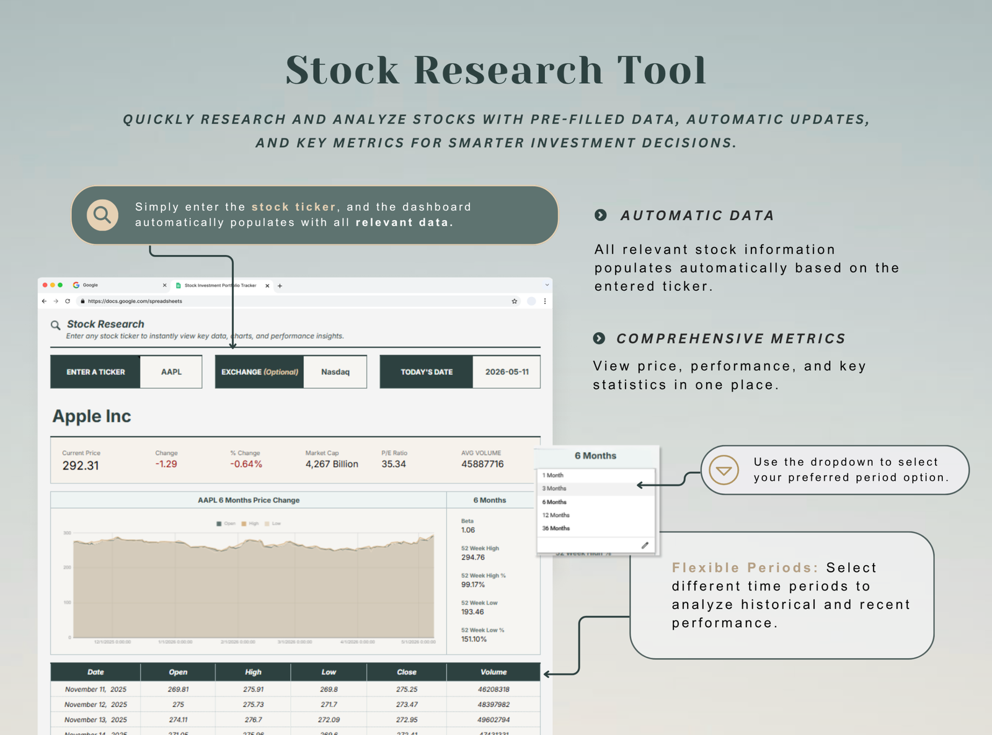The width and height of the screenshot is (992, 735).
Task: Click the browser forward arrow
Action: pos(56,301)
